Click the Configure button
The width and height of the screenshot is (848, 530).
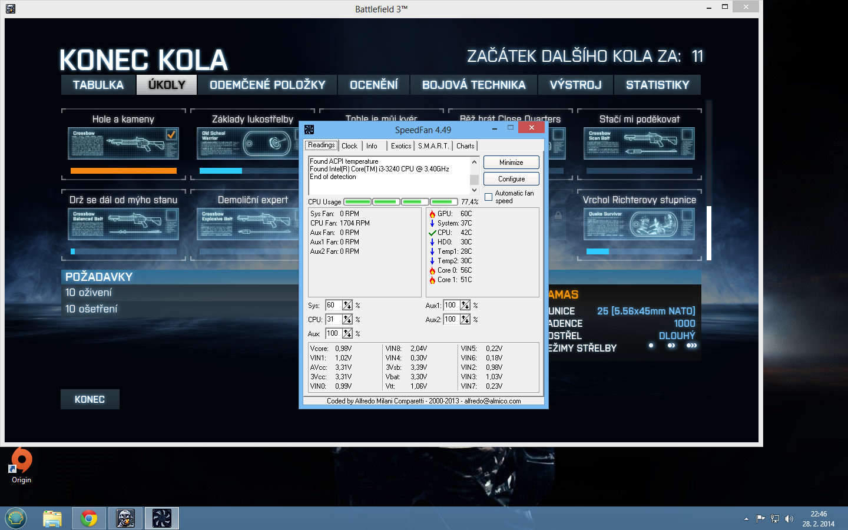point(511,179)
